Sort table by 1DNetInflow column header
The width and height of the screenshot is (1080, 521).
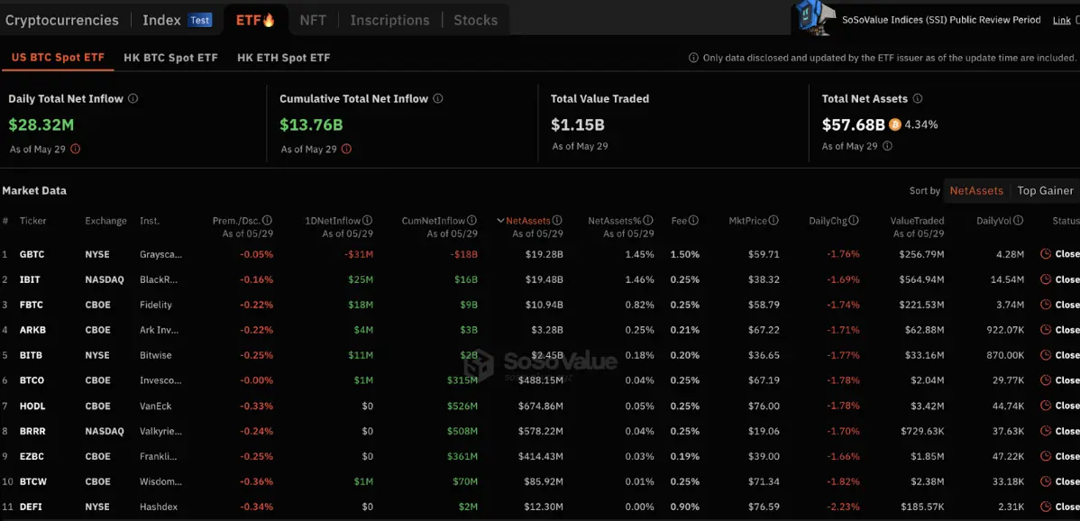point(334,221)
